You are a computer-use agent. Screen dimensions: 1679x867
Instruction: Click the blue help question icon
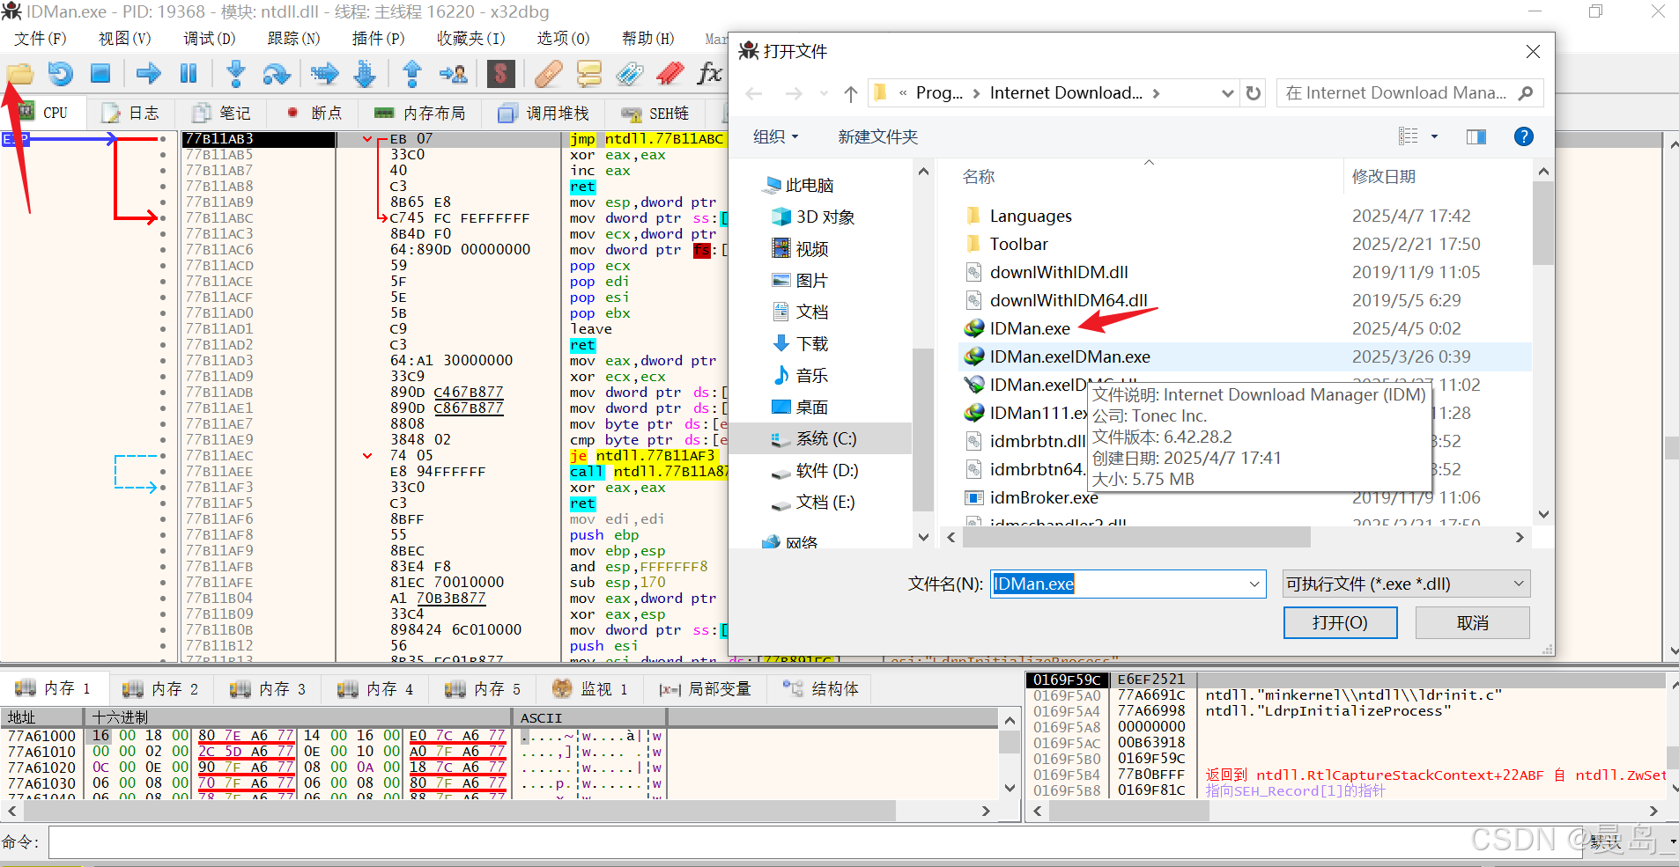[x=1523, y=136]
